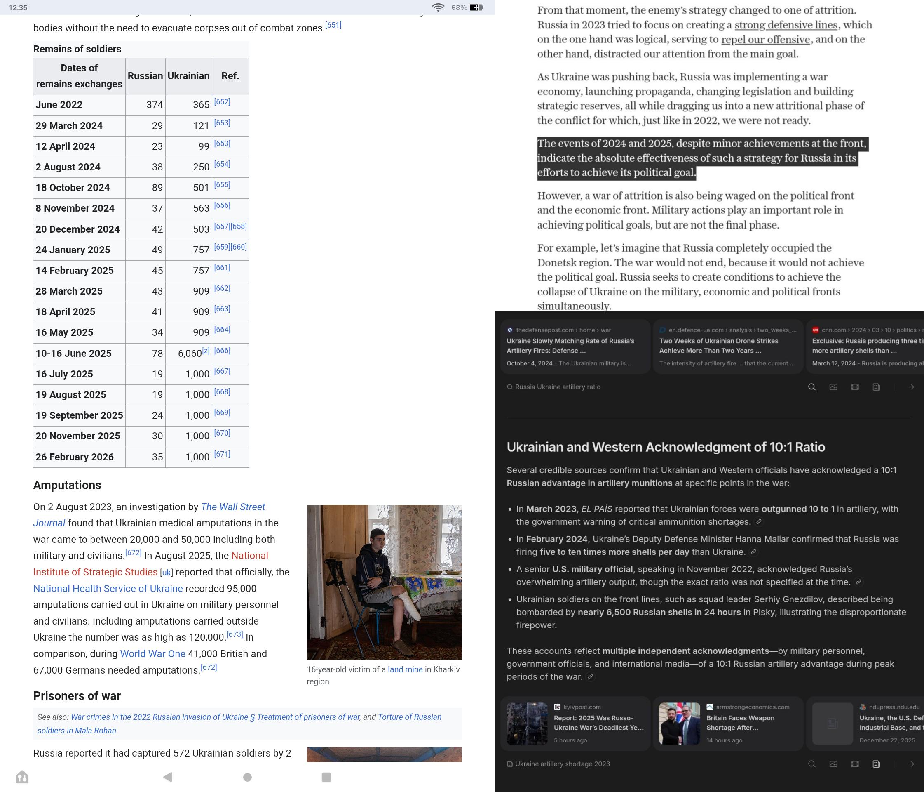This screenshot has width=924, height=792.
Task: Open the 'National Institute of Strategic Studies' red link
Action: click(151, 563)
